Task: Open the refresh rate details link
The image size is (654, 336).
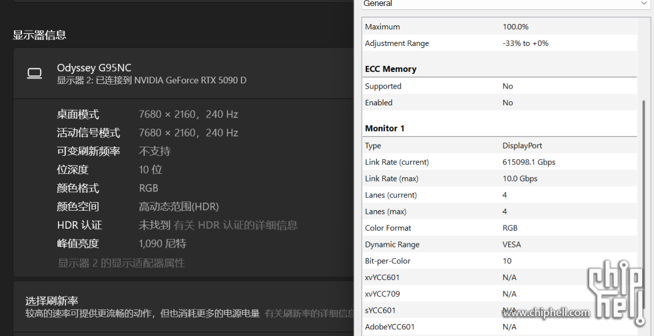Action: 310,313
